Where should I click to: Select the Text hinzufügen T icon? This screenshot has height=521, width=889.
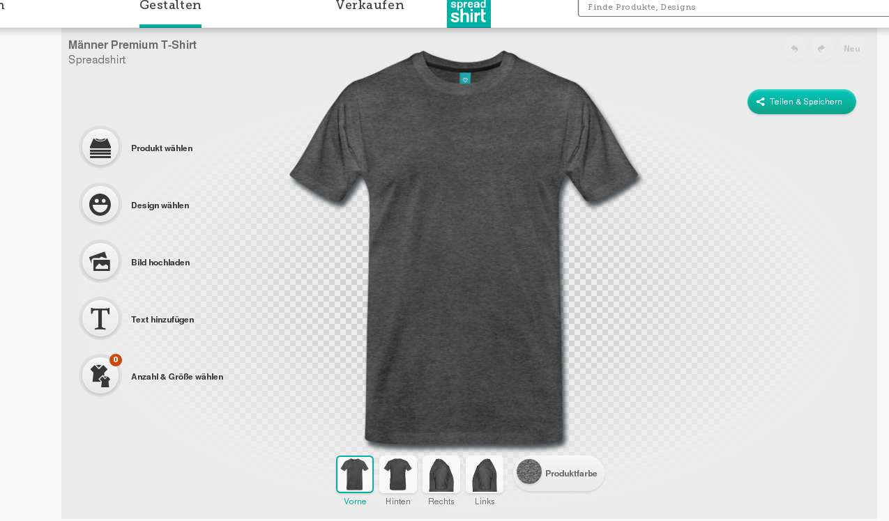tap(100, 318)
